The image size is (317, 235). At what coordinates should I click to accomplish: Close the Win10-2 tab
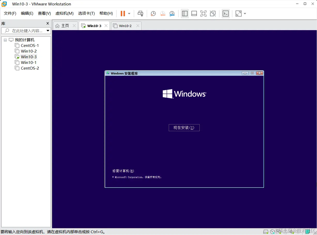[x=138, y=26]
